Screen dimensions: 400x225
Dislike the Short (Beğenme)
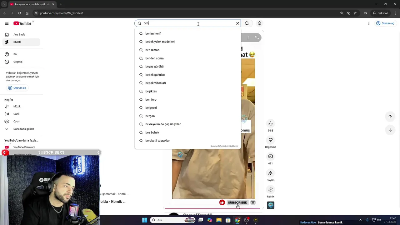coord(271,140)
